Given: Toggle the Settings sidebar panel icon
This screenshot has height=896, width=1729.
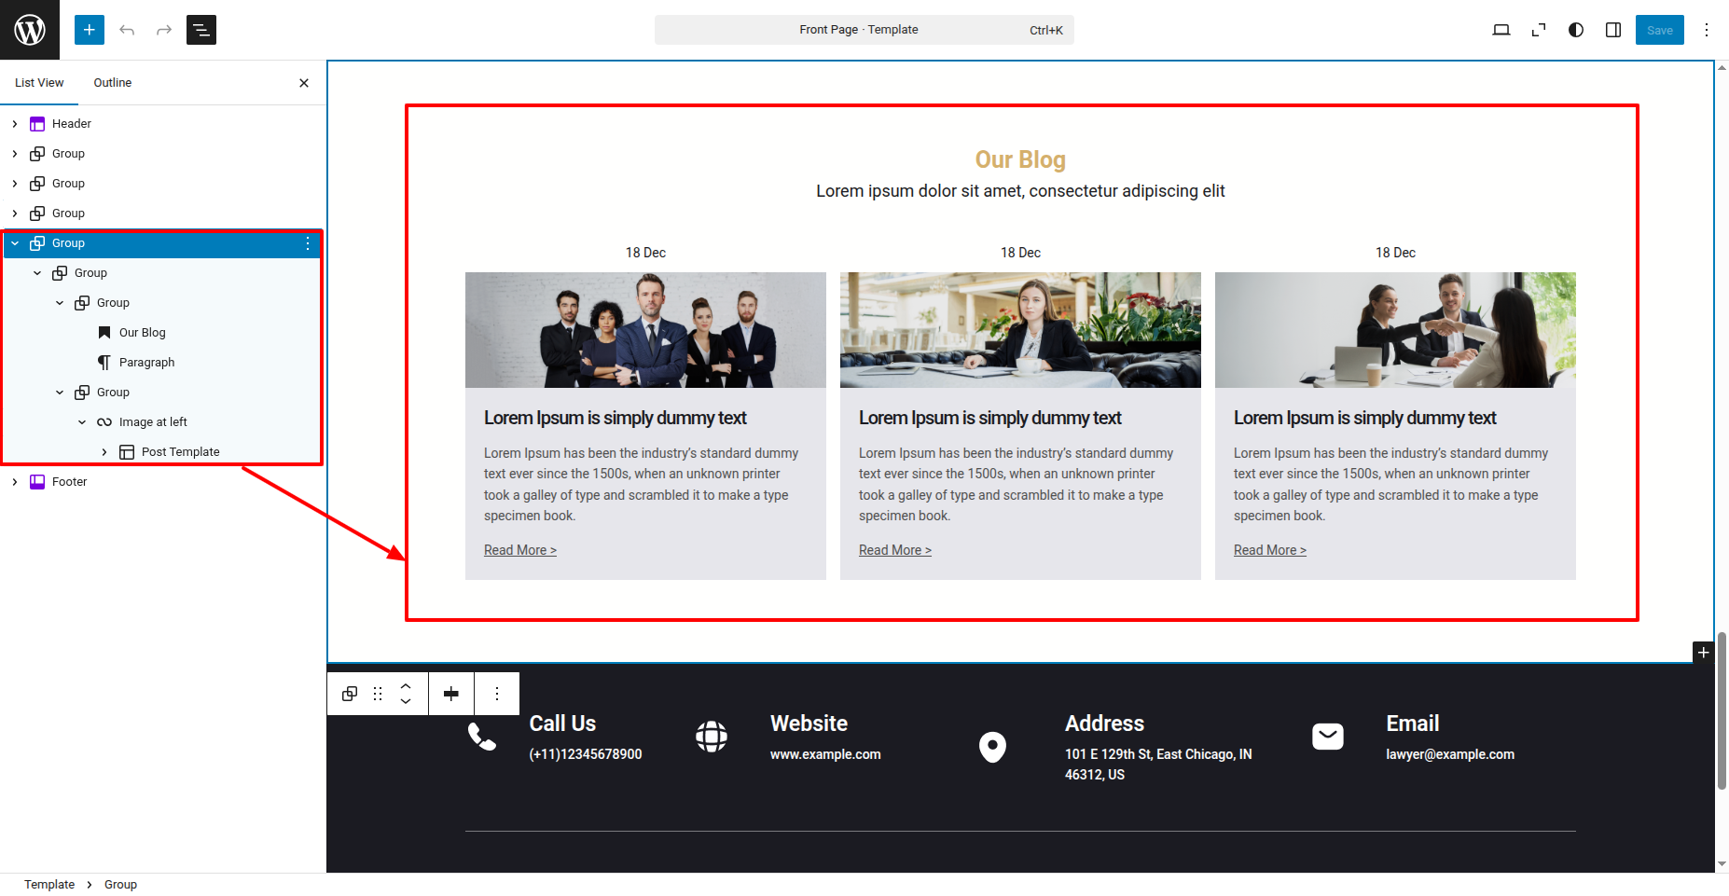Looking at the screenshot, I should tap(1613, 30).
